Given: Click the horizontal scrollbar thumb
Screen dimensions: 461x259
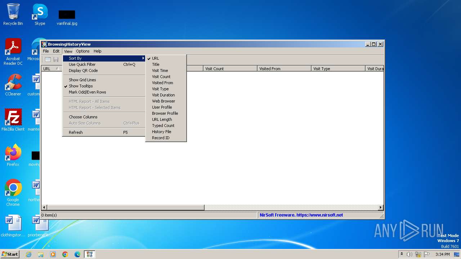Looking at the screenshot, I should (126, 208).
